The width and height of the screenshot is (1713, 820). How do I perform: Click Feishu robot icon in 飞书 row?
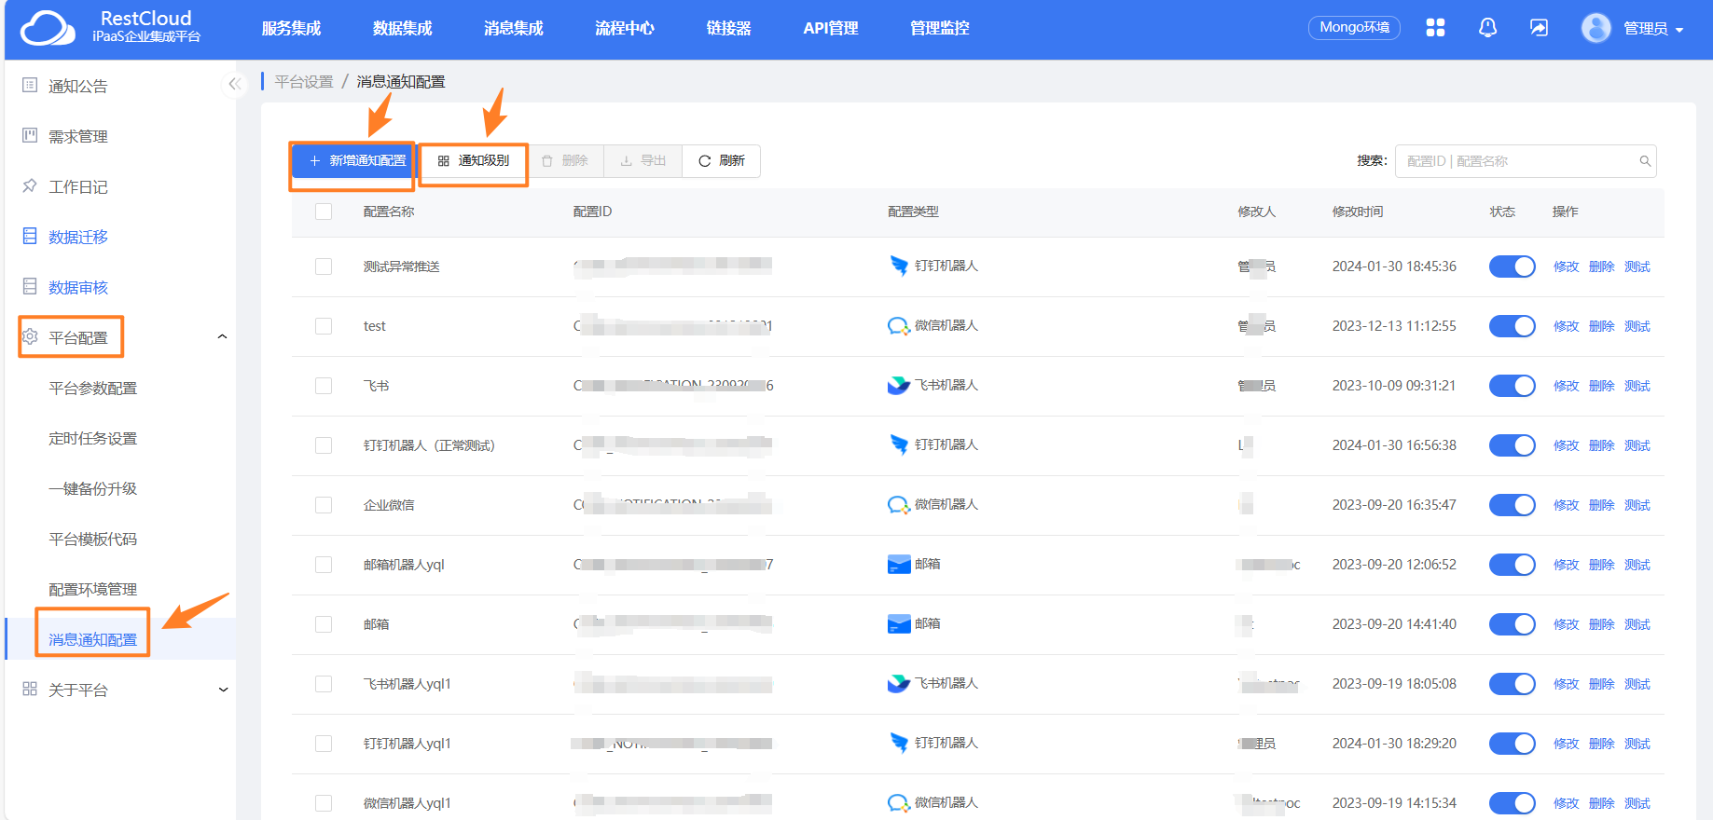pyautogui.click(x=899, y=385)
